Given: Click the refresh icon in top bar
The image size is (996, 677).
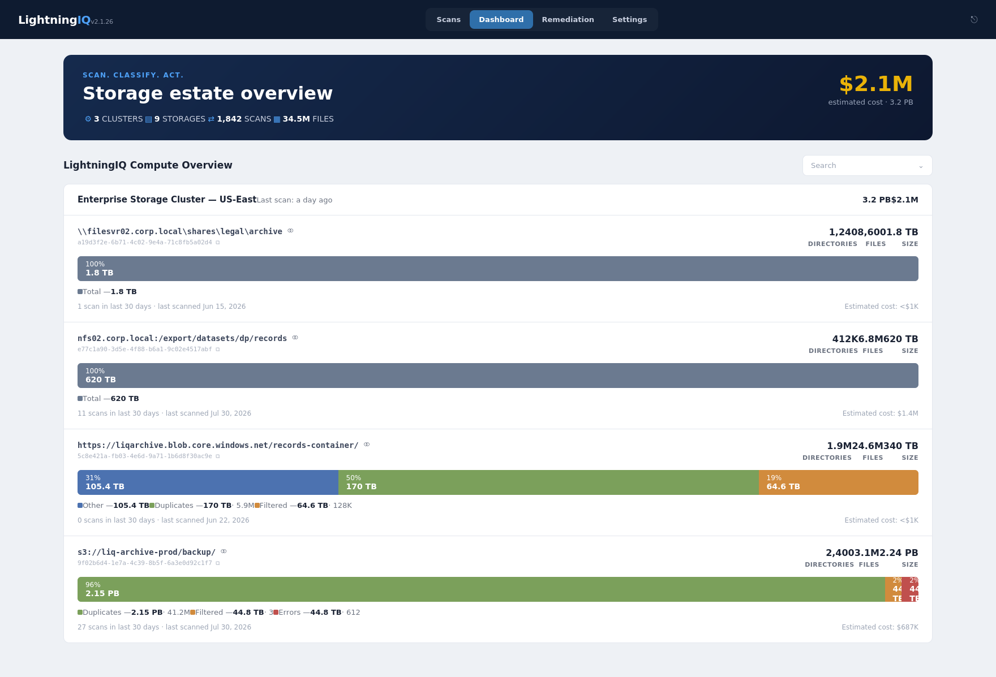Looking at the screenshot, I should click(x=974, y=20).
